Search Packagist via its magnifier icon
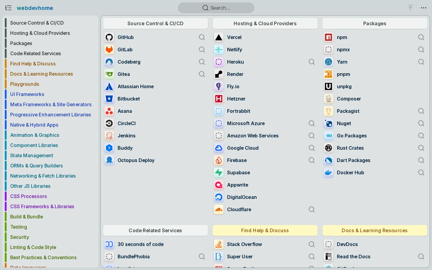 tap(421, 111)
